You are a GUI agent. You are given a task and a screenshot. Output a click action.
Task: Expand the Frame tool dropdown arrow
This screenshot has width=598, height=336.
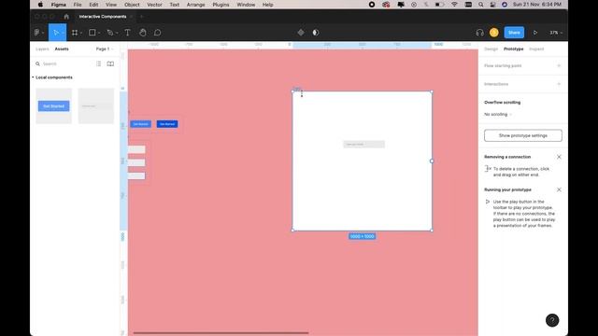click(x=81, y=34)
